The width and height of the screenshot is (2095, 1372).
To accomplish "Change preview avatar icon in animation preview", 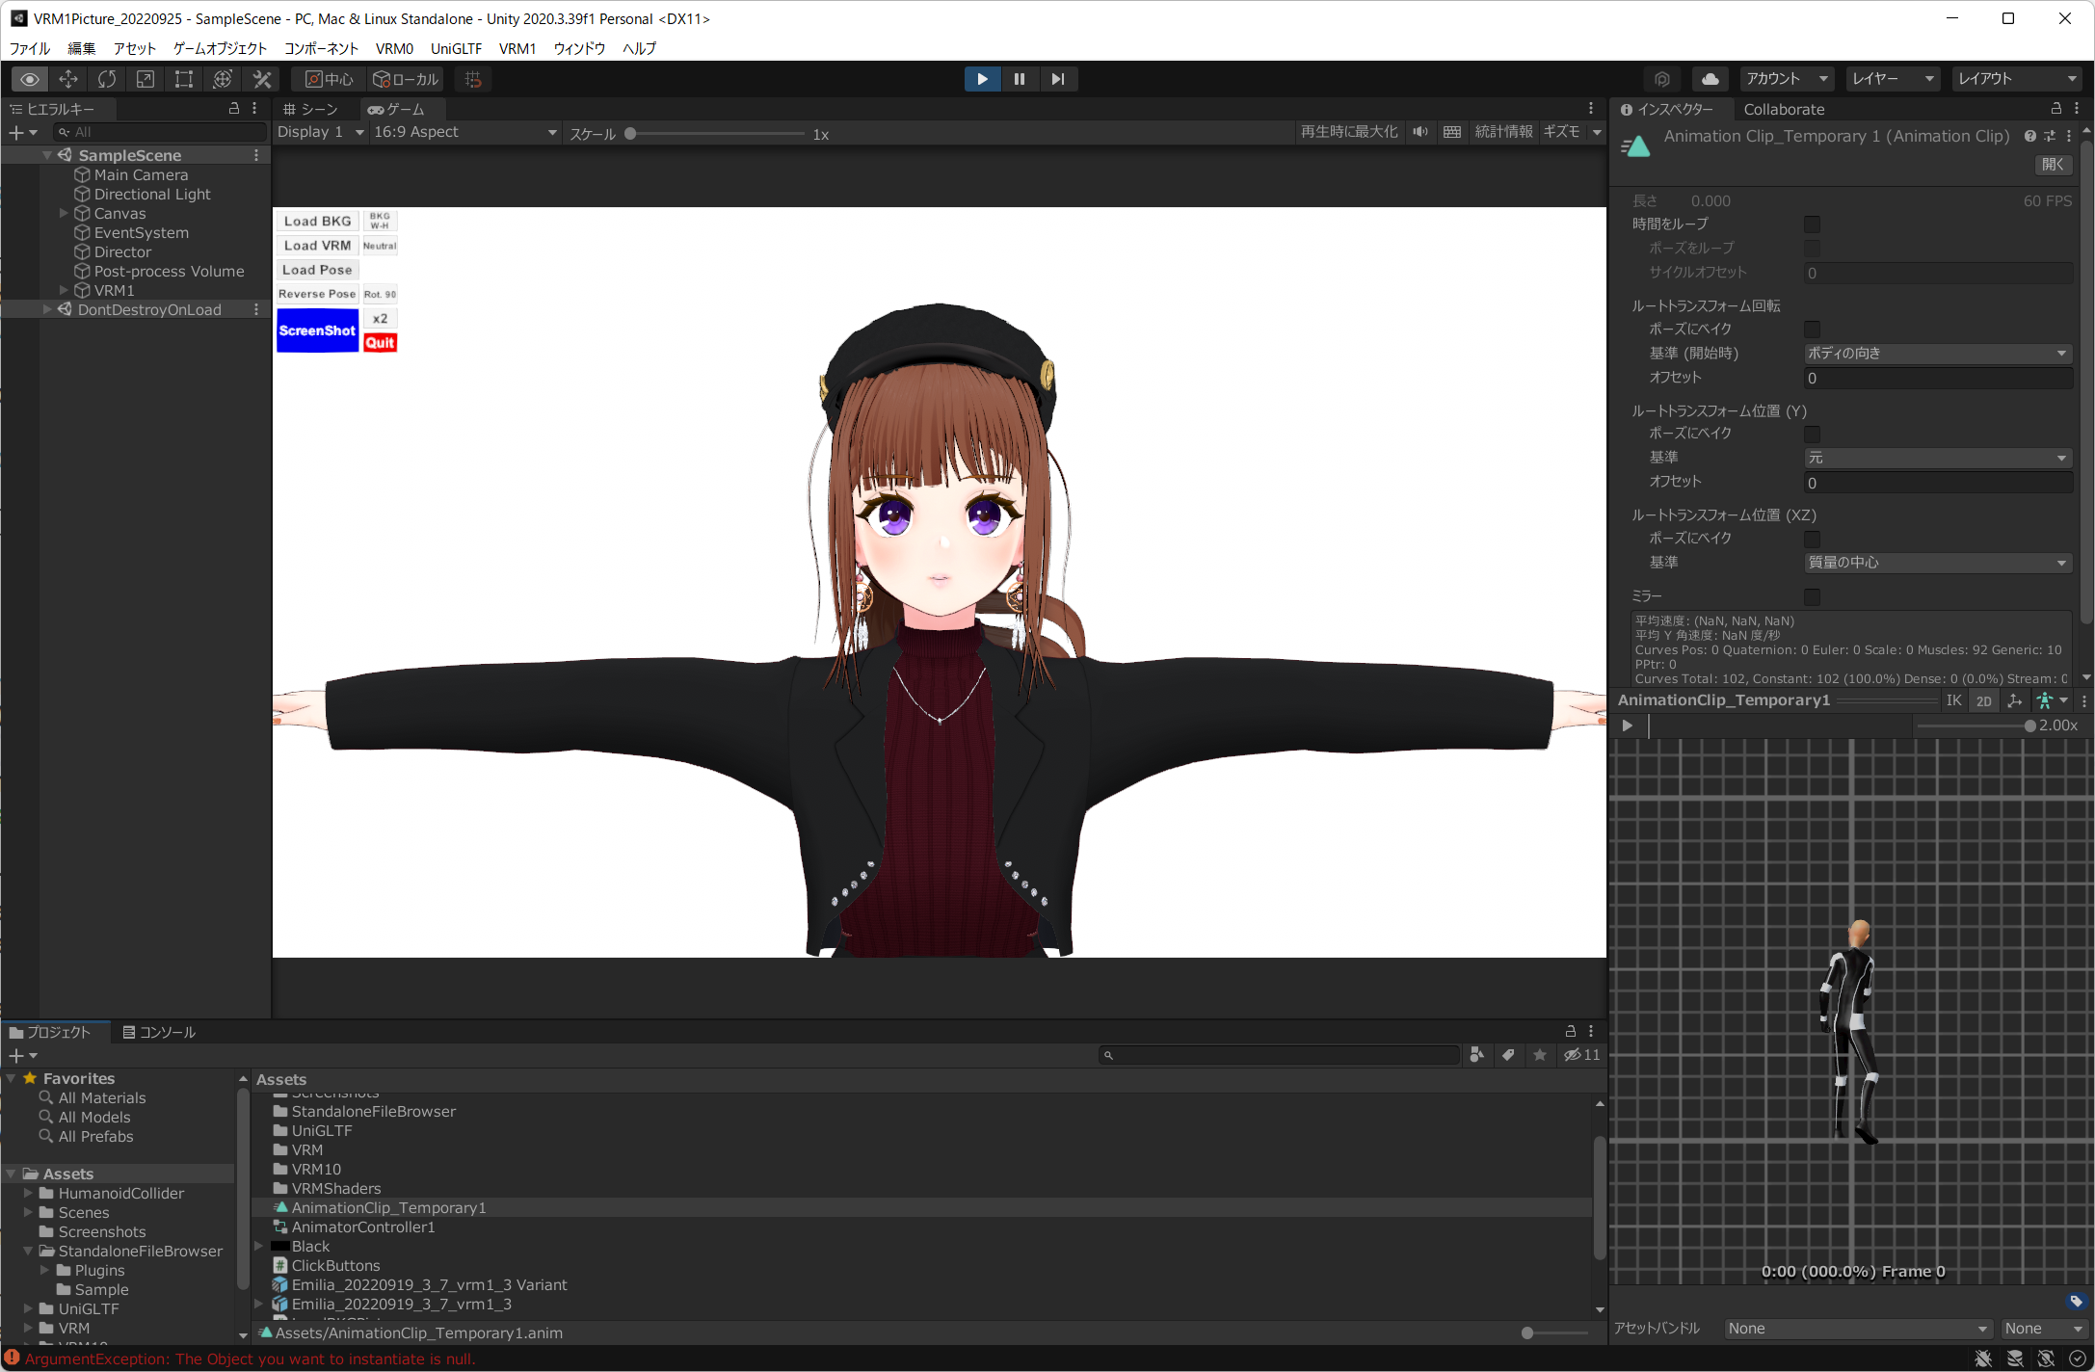I will point(2053,700).
